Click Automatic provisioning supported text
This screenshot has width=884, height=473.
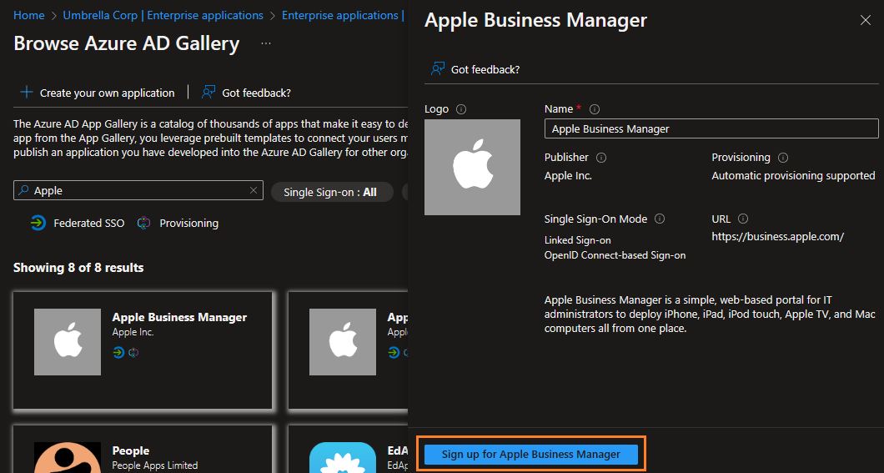tap(793, 176)
